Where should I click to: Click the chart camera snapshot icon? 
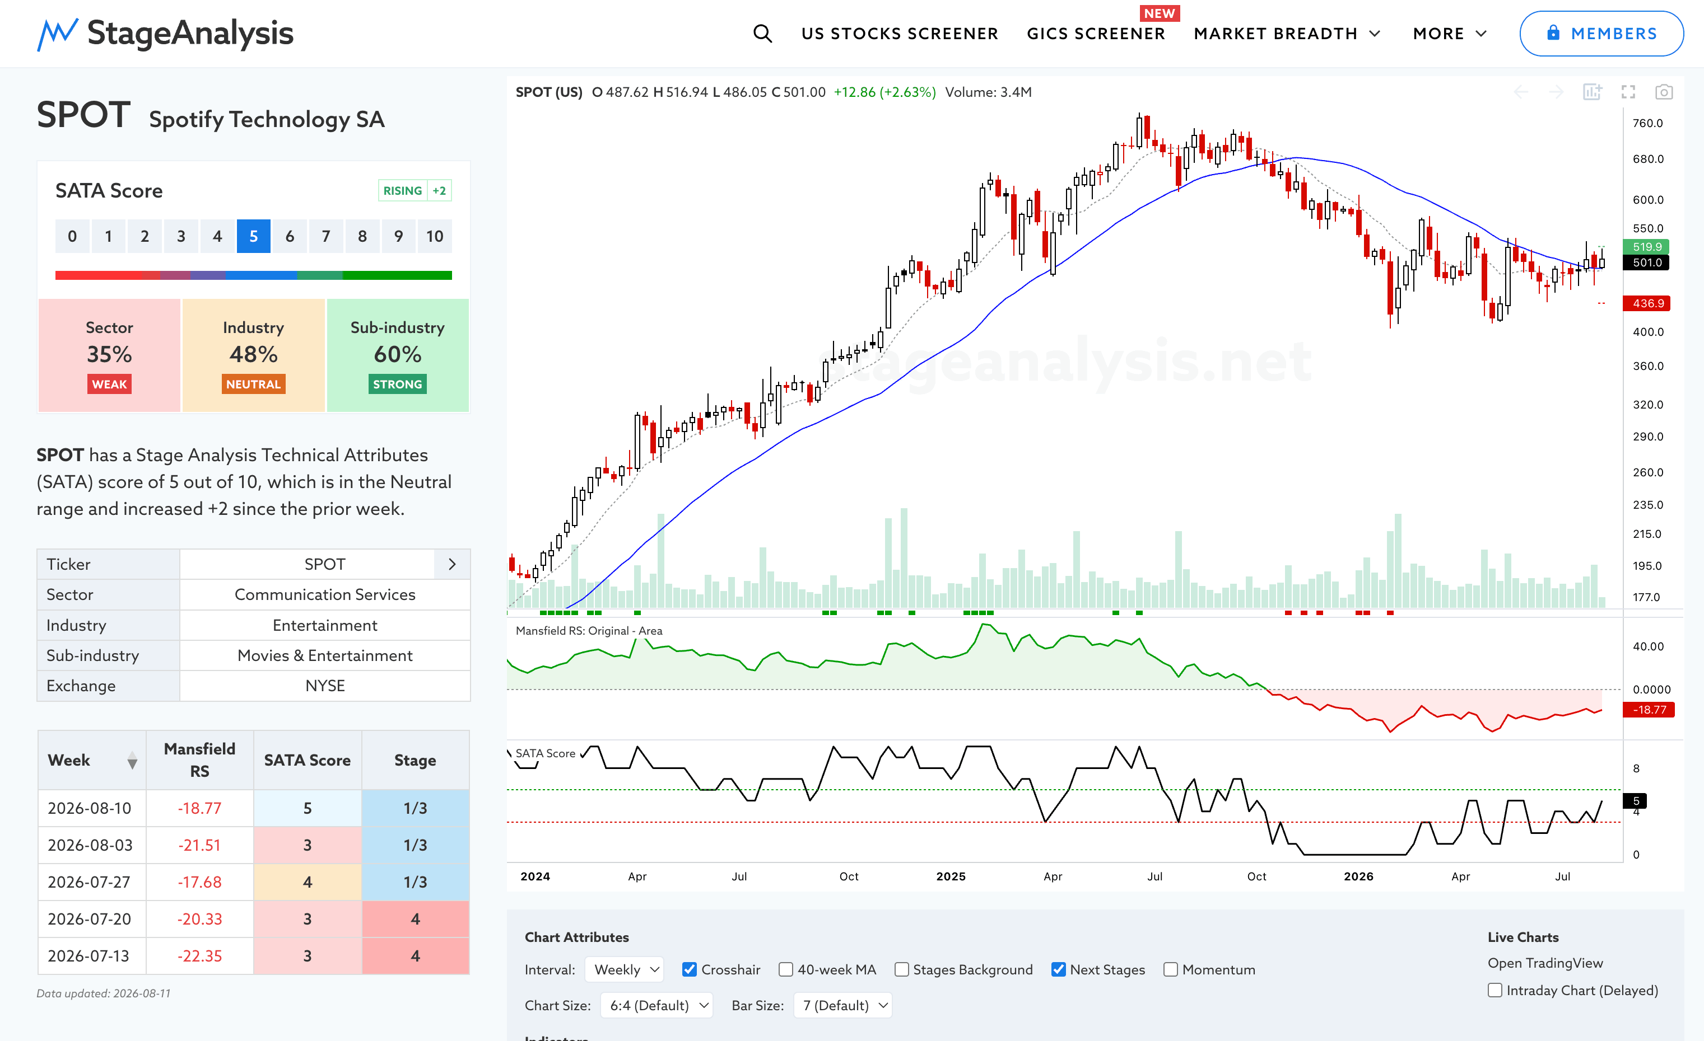pos(1664,92)
